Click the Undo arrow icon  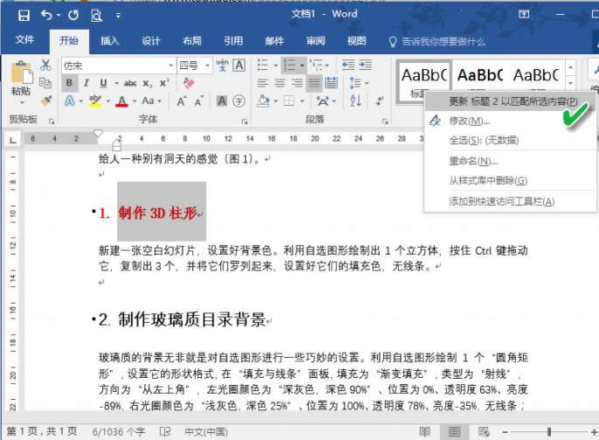[45, 15]
